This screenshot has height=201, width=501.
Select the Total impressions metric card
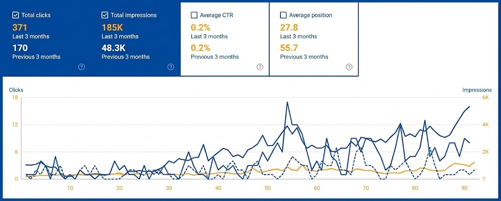tap(136, 39)
